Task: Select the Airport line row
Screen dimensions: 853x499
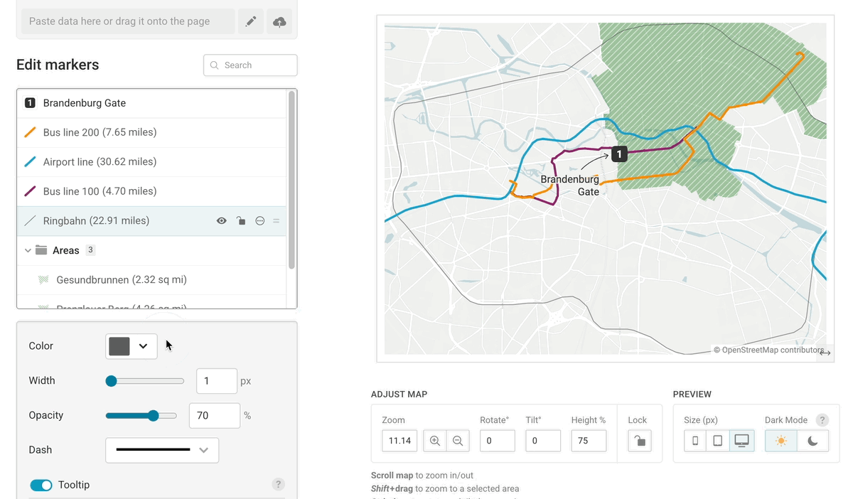Action: (151, 162)
